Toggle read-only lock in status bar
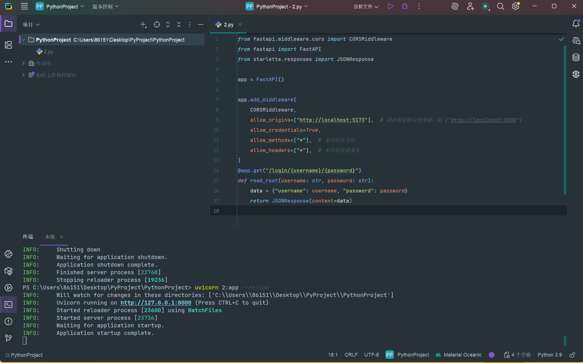Image resolution: width=583 pixels, height=363 pixels. point(572,355)
